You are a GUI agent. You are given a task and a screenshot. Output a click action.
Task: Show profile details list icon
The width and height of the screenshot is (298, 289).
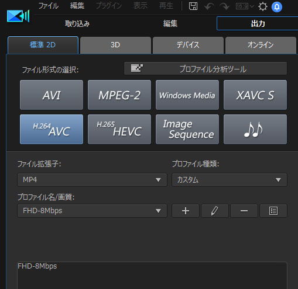pos(273,211)
